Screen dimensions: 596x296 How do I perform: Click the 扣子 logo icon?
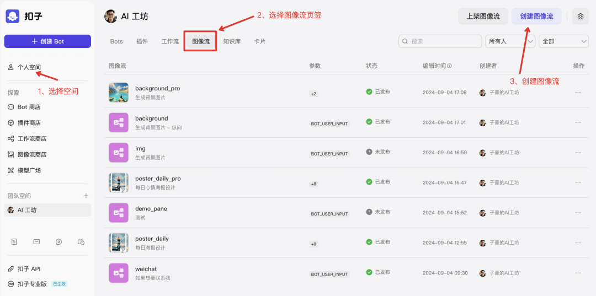tap(13, 17)
